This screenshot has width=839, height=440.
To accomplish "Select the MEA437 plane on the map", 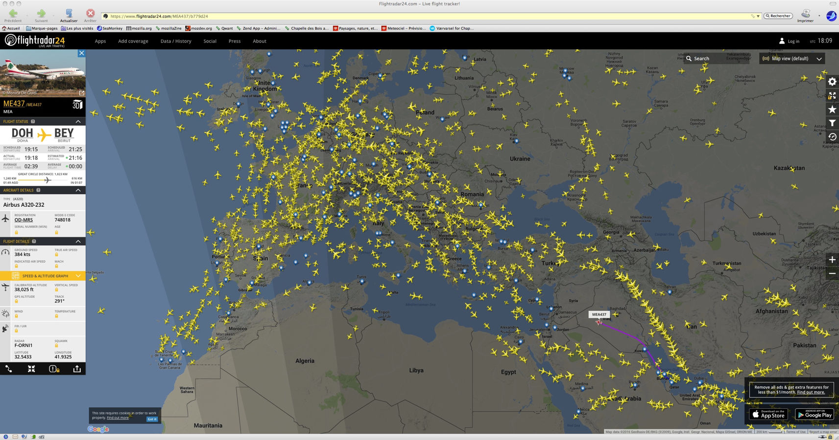I will pos(599,322).
